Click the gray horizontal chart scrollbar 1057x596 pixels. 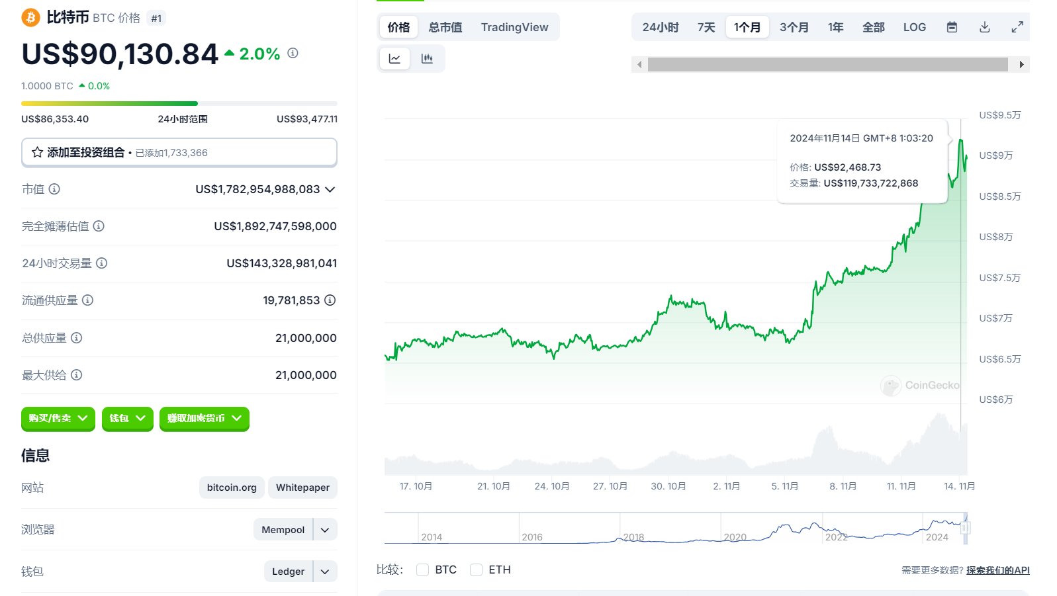[x=827, y=64]
